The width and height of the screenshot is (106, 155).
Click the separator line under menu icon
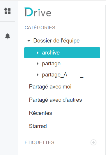[x=8, y=21]
